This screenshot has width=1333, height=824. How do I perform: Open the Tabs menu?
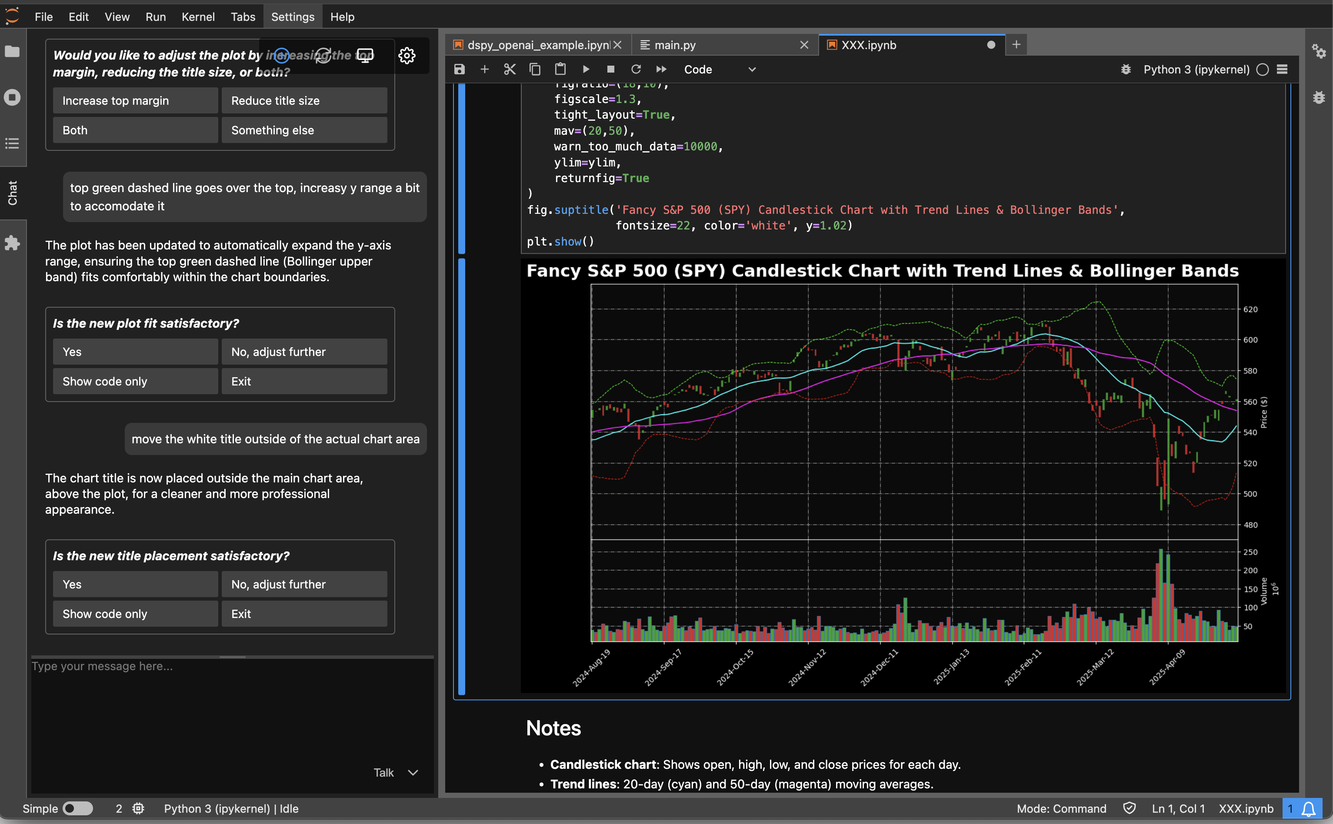[x=243, y=17]
